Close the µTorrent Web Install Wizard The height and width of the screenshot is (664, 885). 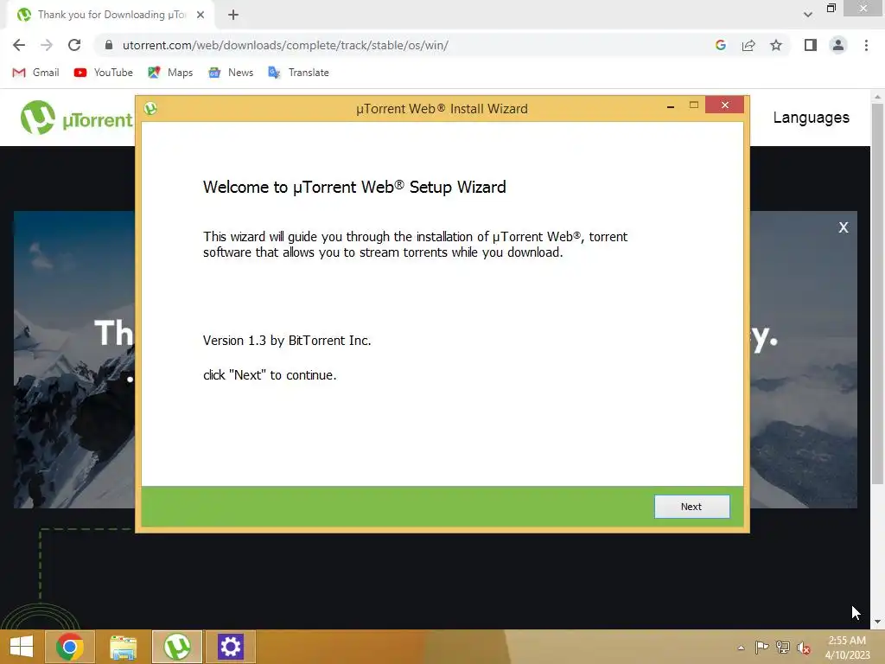(x=725, y=105)
